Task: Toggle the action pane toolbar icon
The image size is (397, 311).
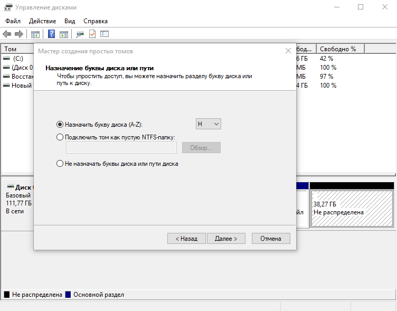Action: click(64, 34)
